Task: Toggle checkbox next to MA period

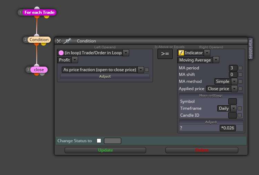Action: tap(240, 68)
